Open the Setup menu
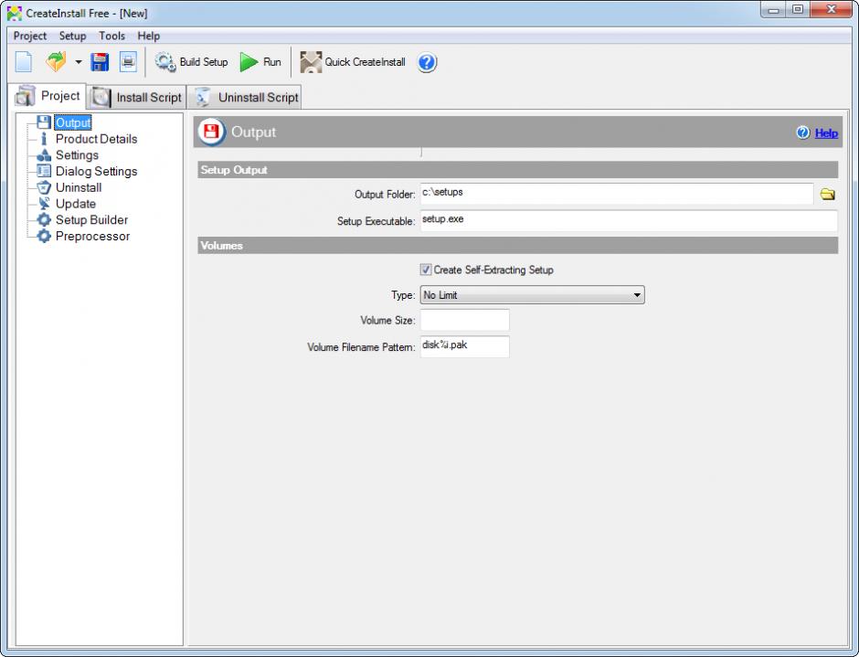The height and width of the screenshot is (657, 859). pyautogui.click(x=72, y=36)
